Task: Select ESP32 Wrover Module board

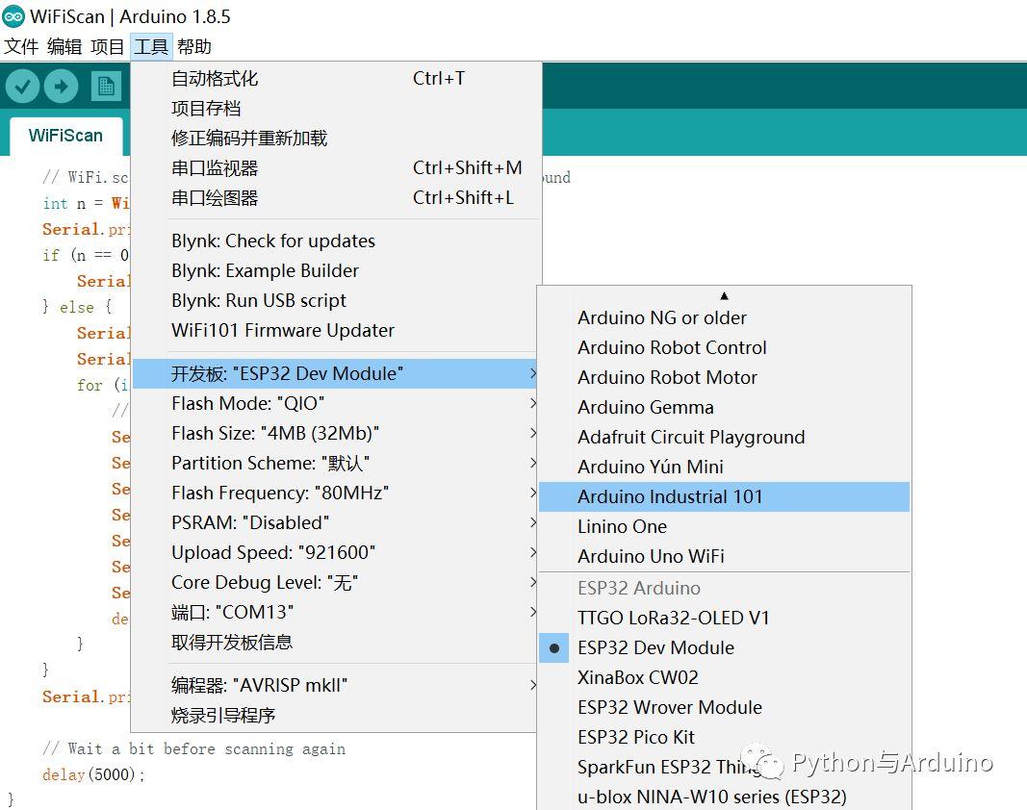Action: 724,708
